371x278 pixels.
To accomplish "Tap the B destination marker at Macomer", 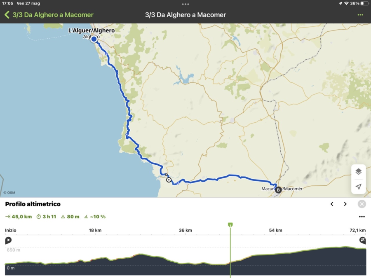I will pos(278,190).
